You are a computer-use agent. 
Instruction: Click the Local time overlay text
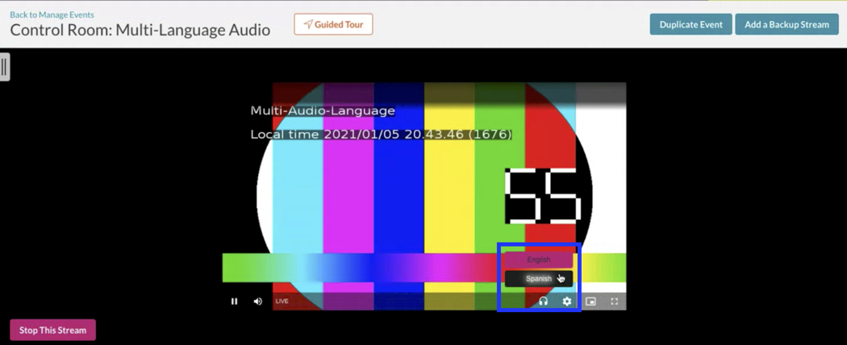(x=381, y=135)
